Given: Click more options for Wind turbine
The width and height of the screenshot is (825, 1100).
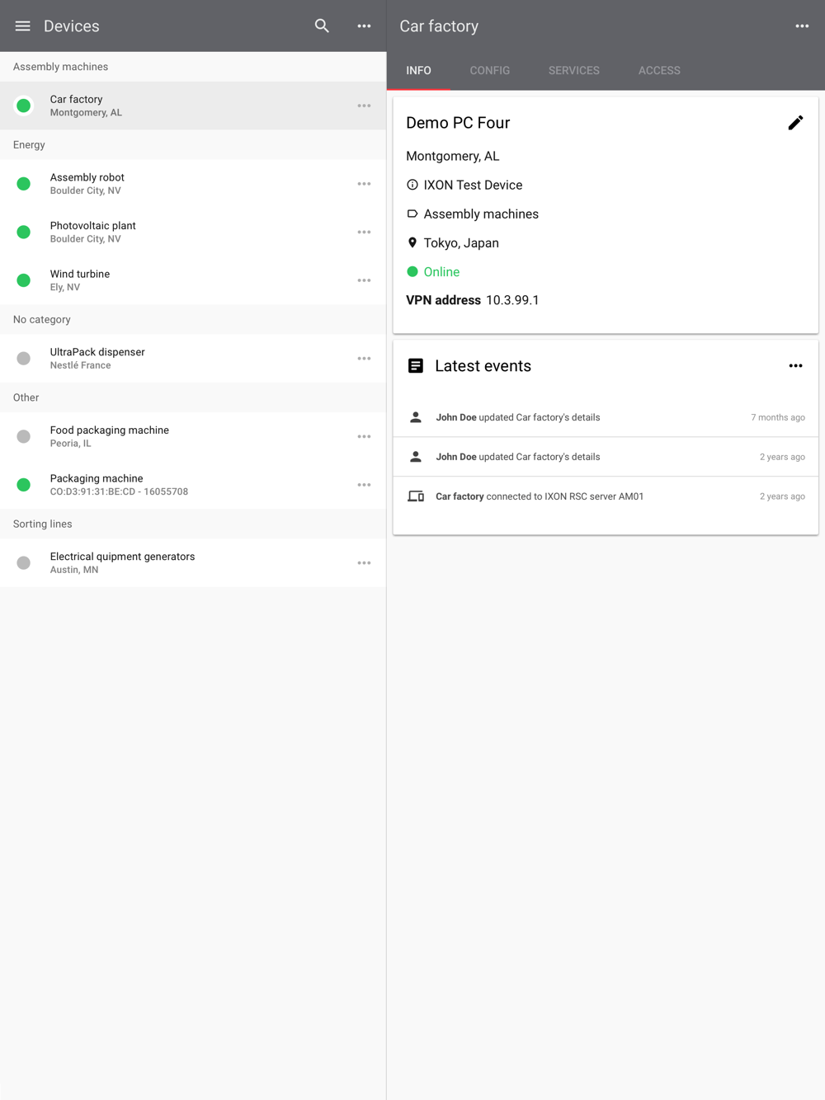Looking at the screenshot, I should (x=364, y=280).
